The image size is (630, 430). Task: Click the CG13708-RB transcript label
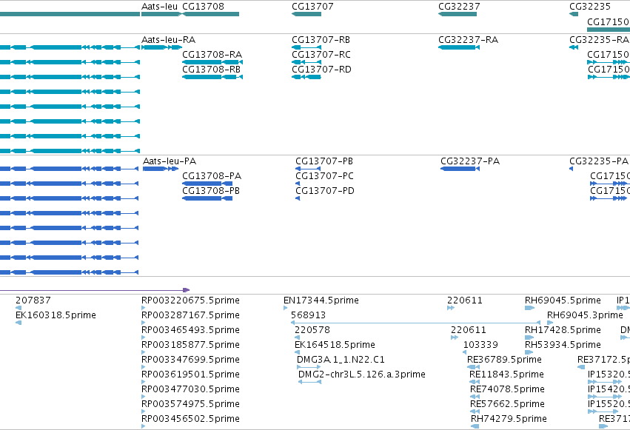(211, 70)
